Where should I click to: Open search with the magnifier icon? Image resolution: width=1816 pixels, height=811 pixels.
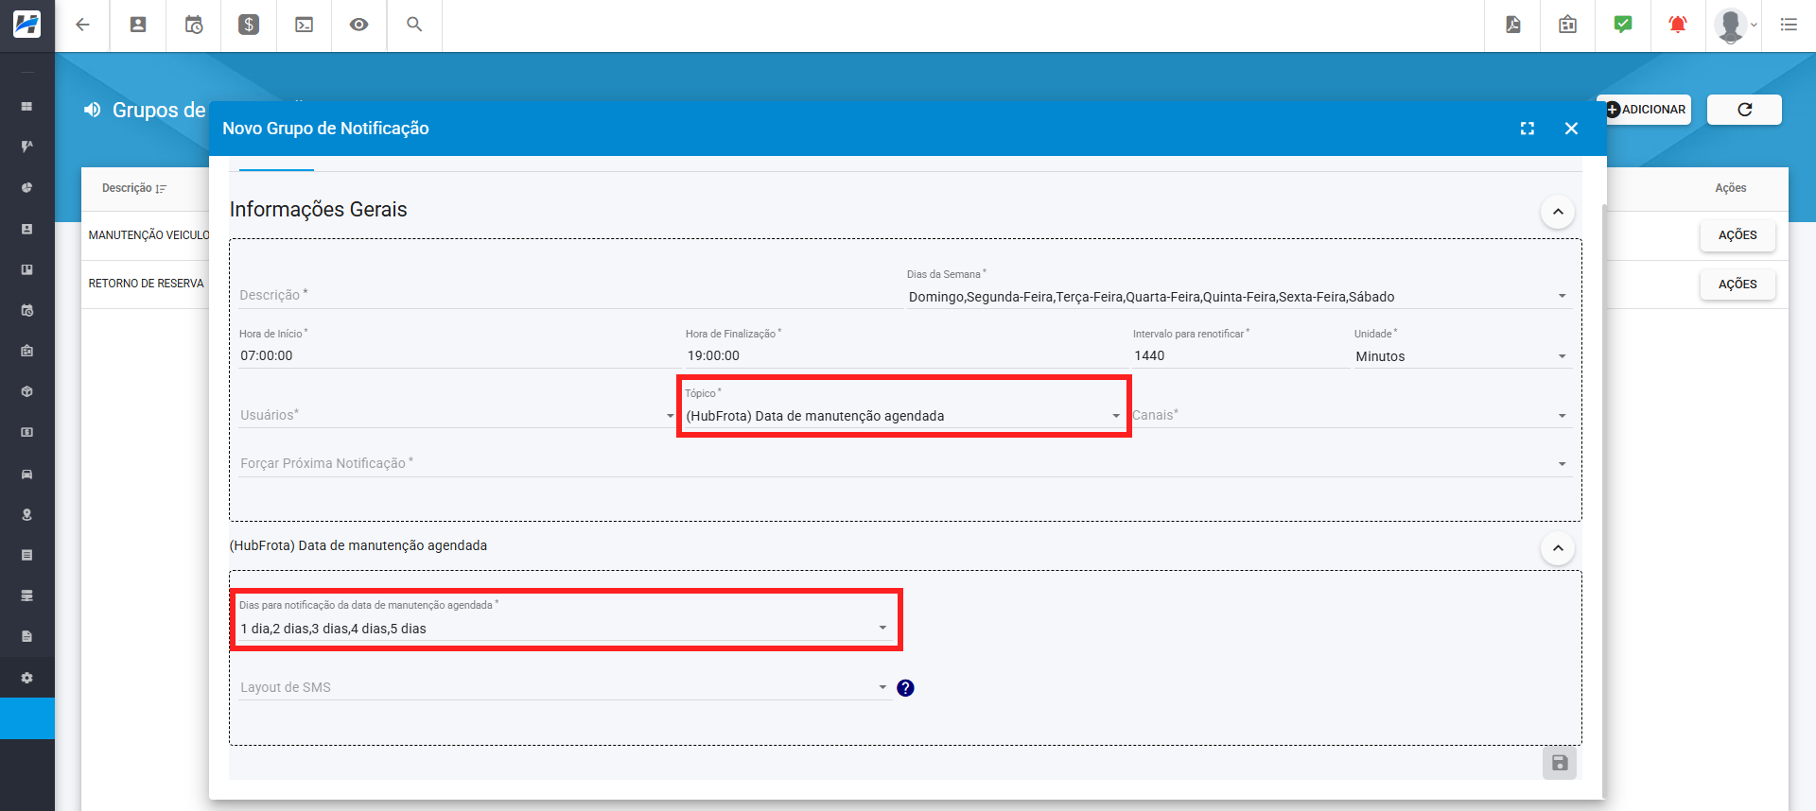pyautogui.click(x=414, y=25)
